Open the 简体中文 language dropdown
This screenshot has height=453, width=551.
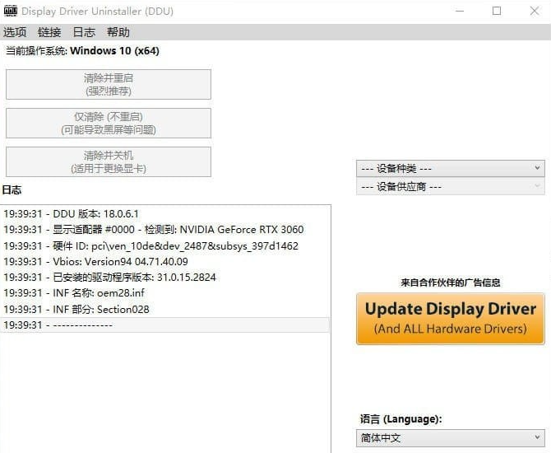coord(450,438)
